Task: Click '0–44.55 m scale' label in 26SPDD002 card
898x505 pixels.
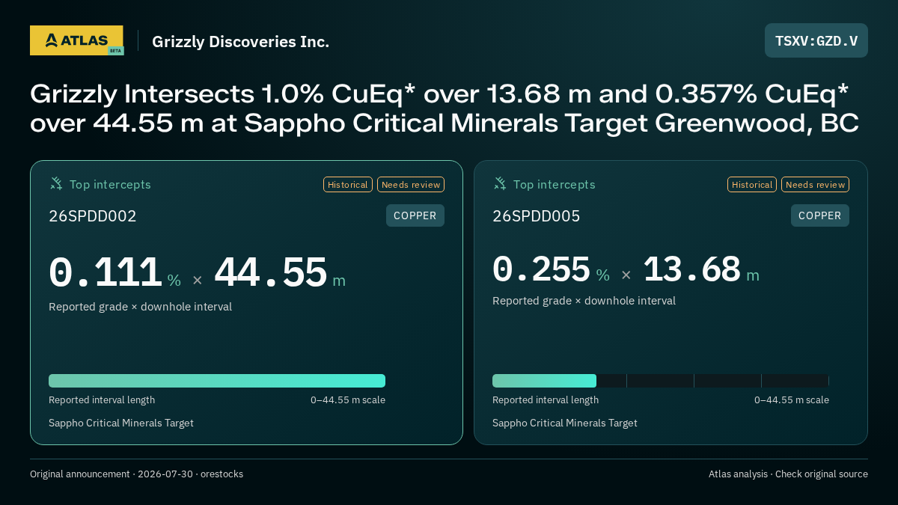Action: click(348, 400)
